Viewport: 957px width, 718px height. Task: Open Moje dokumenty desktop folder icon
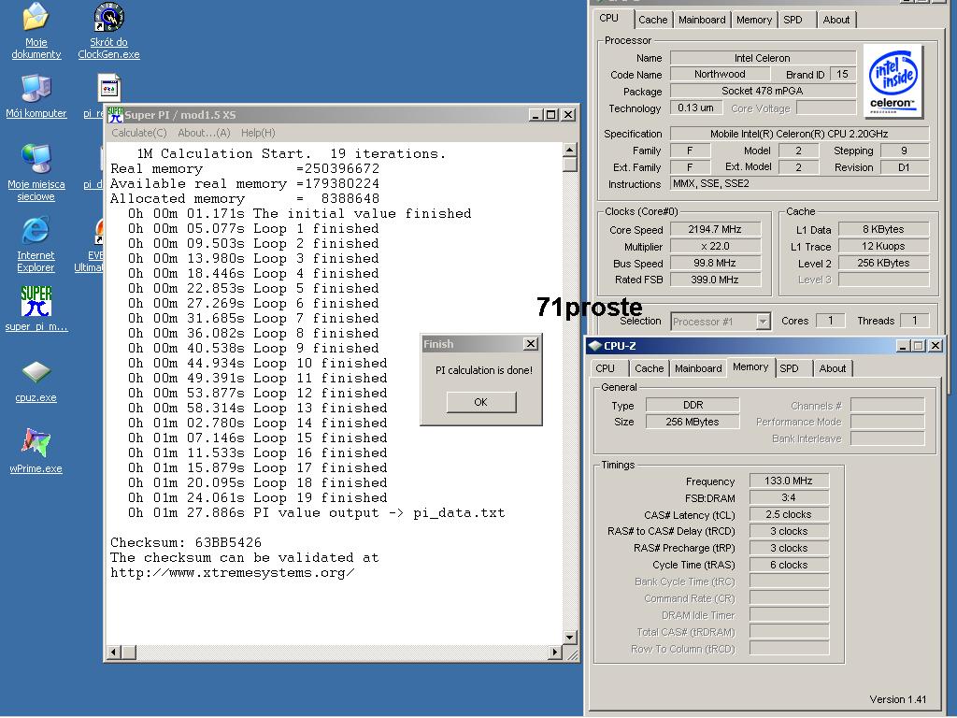(36, 19)
